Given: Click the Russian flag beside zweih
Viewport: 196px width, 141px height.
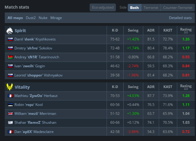Looking at the screenshot, I should coord(10,66).
